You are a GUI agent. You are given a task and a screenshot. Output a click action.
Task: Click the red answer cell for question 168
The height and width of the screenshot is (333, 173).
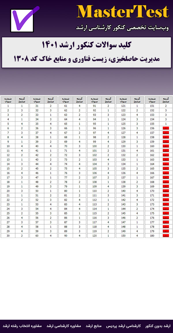pyautogui.click(x=166, y=182)
